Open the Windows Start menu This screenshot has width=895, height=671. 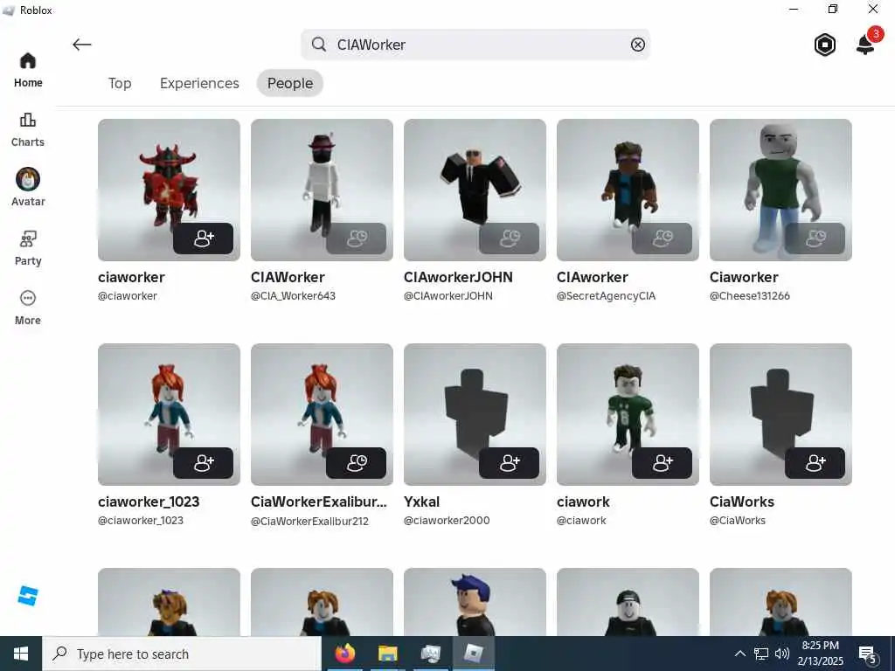21,654
